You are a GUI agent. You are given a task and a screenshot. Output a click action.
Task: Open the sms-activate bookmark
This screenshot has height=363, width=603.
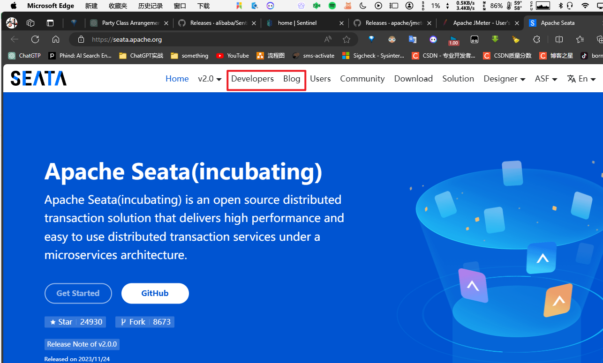tap(313, 55)
